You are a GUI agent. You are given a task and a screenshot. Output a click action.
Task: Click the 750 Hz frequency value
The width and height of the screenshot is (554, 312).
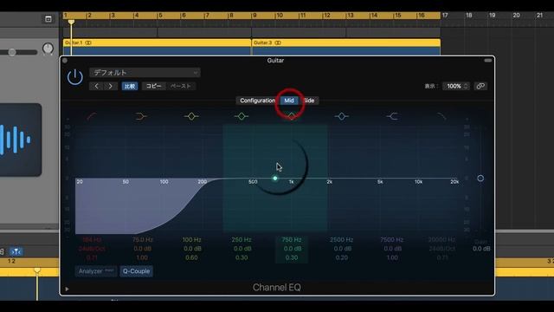292,240
